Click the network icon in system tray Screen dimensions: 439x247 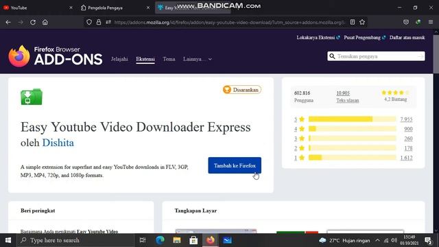(386, 240)
